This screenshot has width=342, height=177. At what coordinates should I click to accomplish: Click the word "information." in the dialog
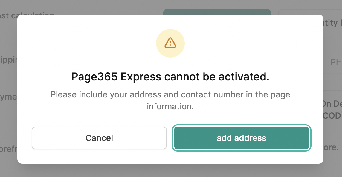tap(170, 106)
